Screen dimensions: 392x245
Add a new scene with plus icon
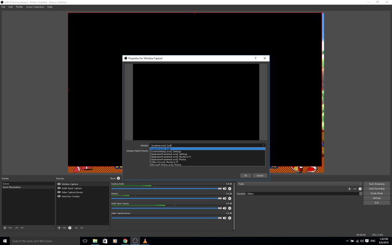(x=5, y=228)
